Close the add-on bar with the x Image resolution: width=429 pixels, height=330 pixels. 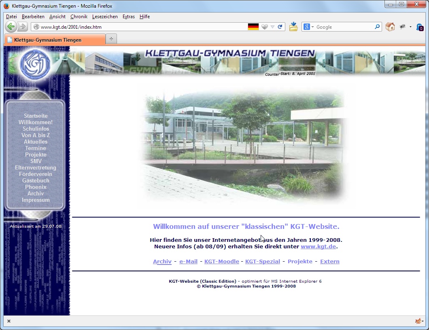click(9, 321)
